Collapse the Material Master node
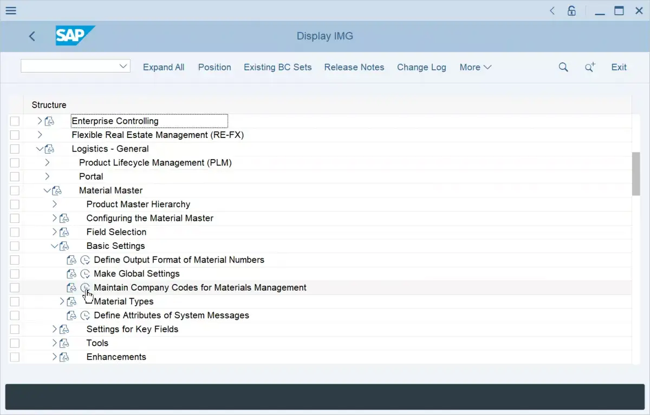650x415 pixels. (47, 190)
